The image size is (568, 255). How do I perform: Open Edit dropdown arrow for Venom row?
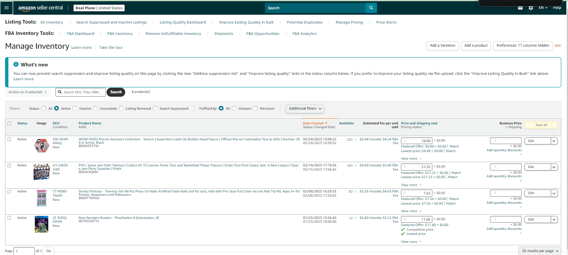(554, 141)
